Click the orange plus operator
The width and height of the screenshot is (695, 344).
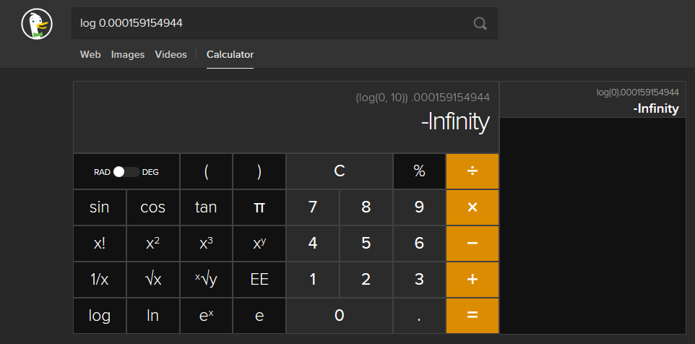(472, 279)
